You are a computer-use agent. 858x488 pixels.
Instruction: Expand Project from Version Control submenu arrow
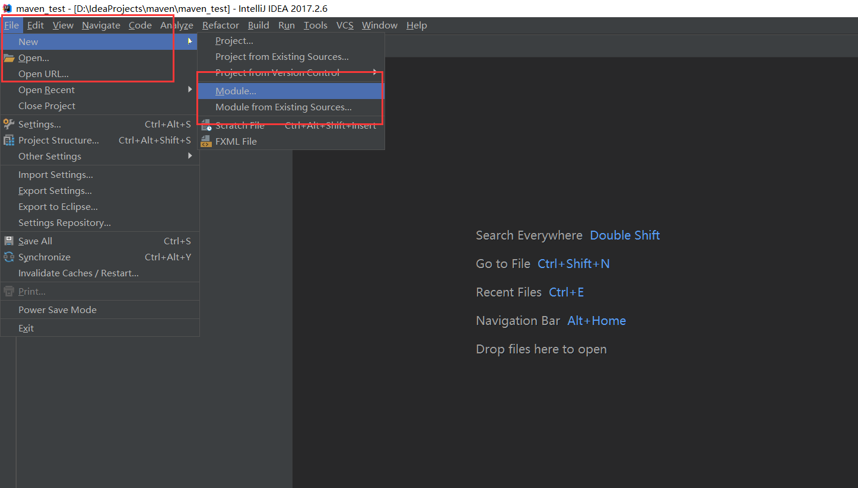pyautogui.click(x=375, y=72)
